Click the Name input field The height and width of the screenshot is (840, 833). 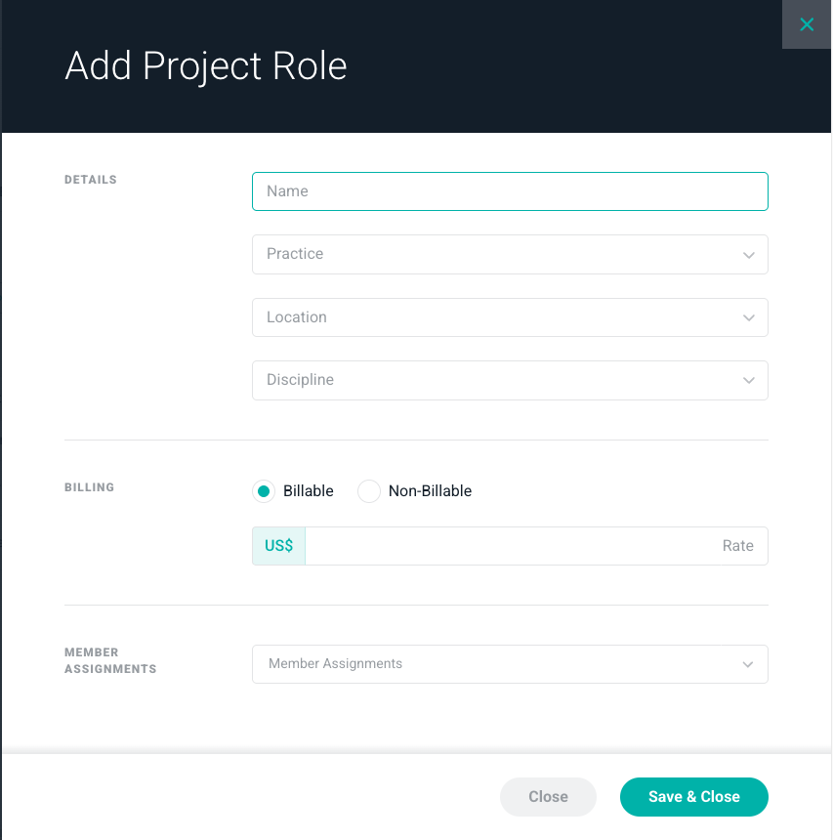[510, 191]
